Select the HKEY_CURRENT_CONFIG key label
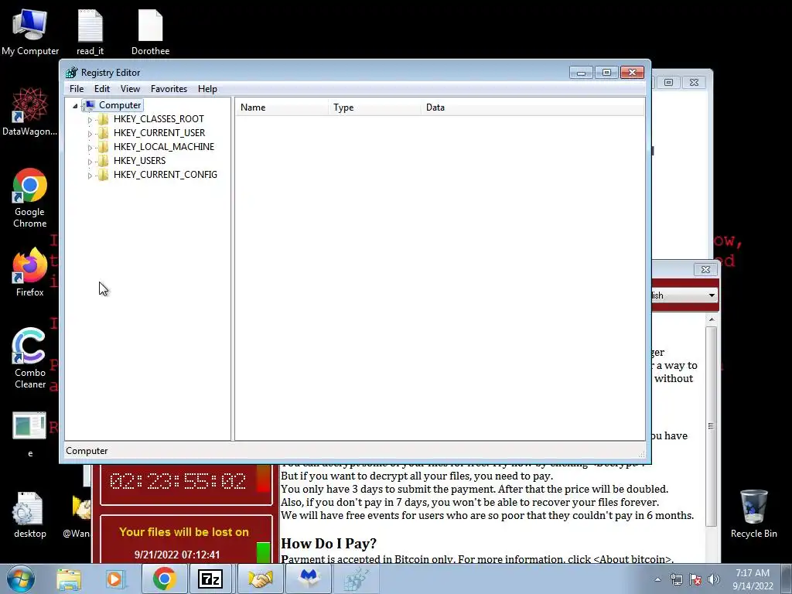Screen dimensions: 792x594 pyautogui.click(x=166, y=175)
